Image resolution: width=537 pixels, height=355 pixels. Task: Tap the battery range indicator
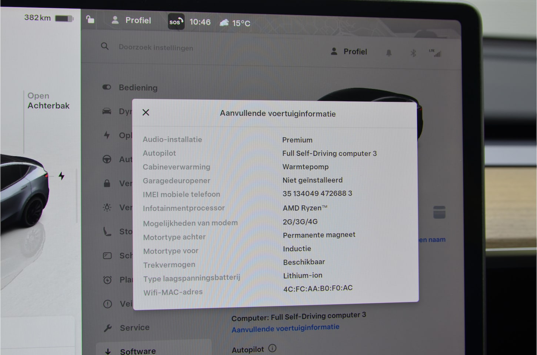48,18
